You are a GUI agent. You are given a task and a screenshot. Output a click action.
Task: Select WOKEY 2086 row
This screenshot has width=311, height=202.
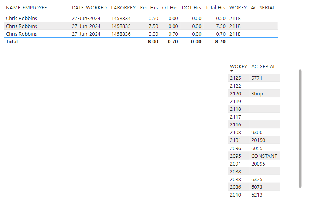click(x=254, y=187)
